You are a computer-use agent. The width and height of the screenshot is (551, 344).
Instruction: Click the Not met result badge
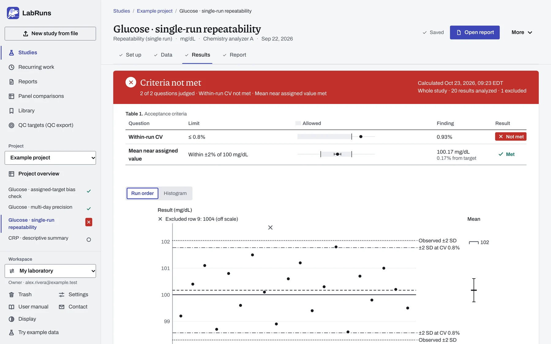pyautogui.click(x=511, y=137)
